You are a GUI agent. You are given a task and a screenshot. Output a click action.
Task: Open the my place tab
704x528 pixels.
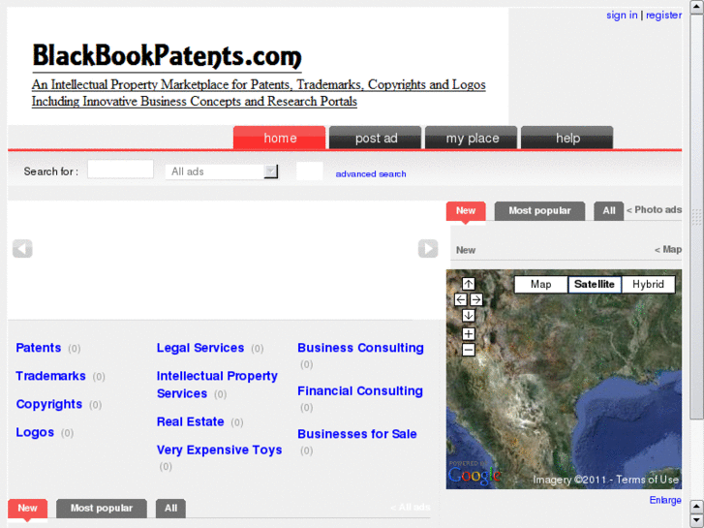(x=472, y=138)
